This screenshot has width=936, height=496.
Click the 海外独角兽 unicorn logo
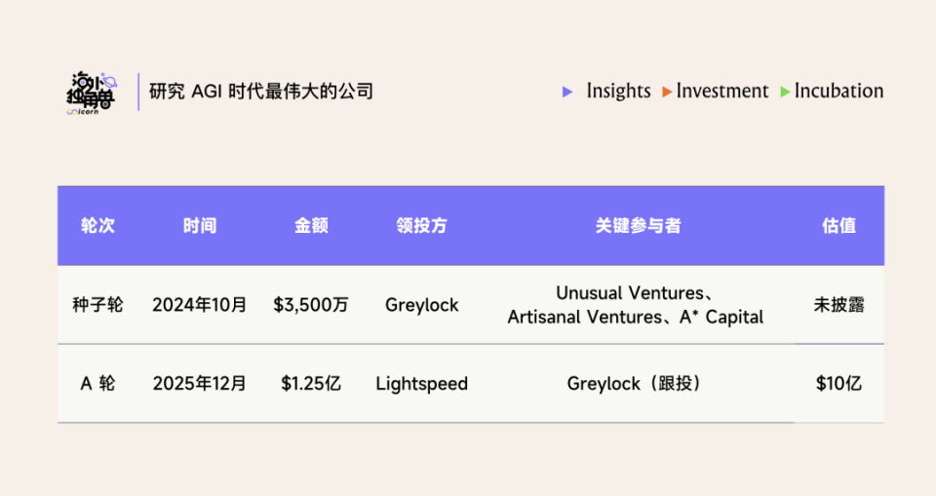pos(92,94)
